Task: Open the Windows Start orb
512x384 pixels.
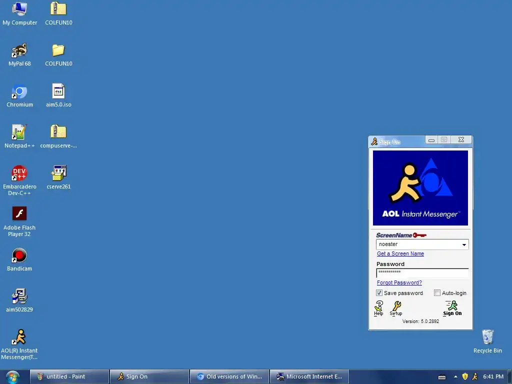Action: point(12,377)
